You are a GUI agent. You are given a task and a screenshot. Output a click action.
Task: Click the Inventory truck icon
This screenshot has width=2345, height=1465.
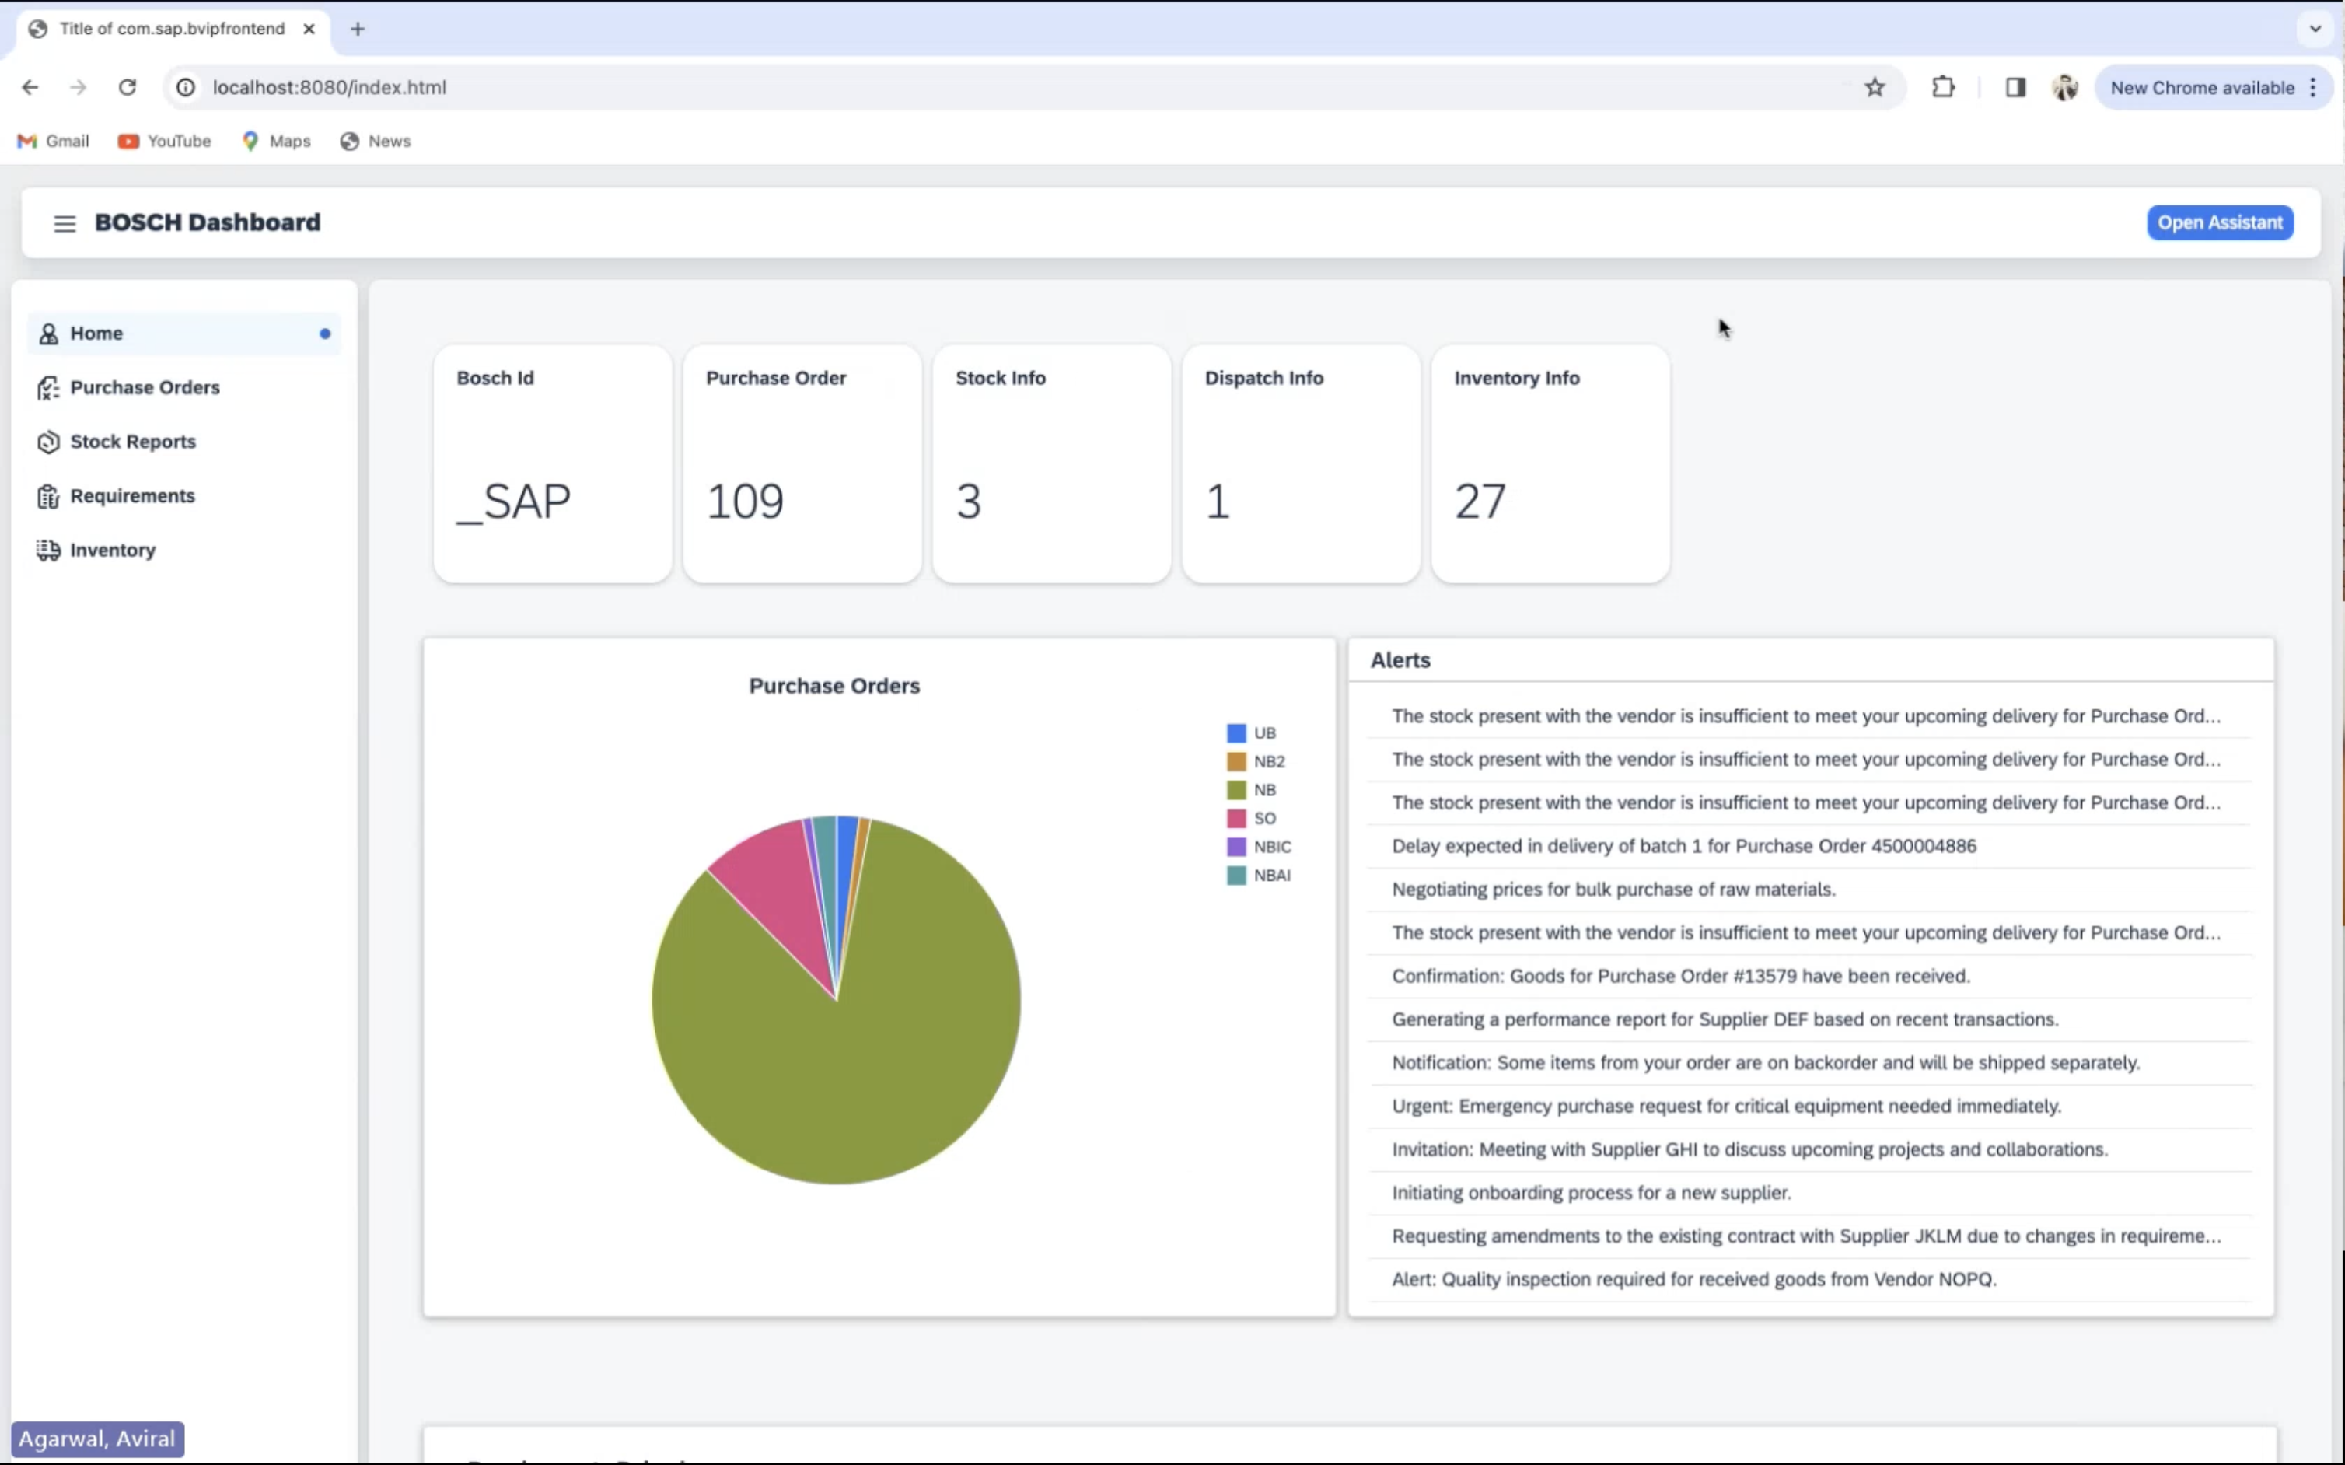coord(48,551)
